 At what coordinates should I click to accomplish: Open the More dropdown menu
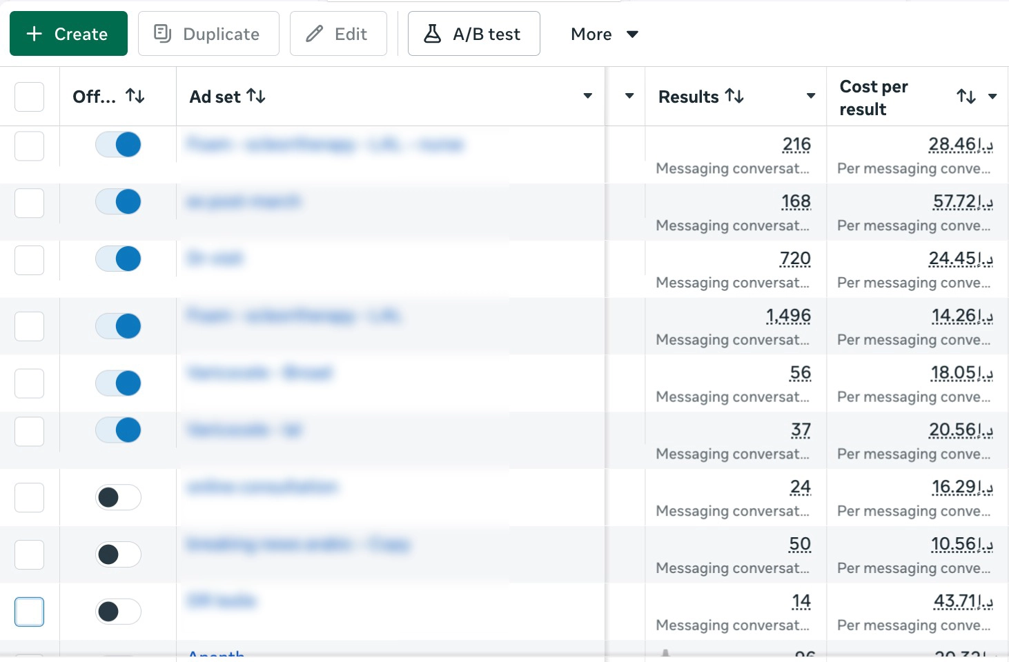(x=604, y=34)
